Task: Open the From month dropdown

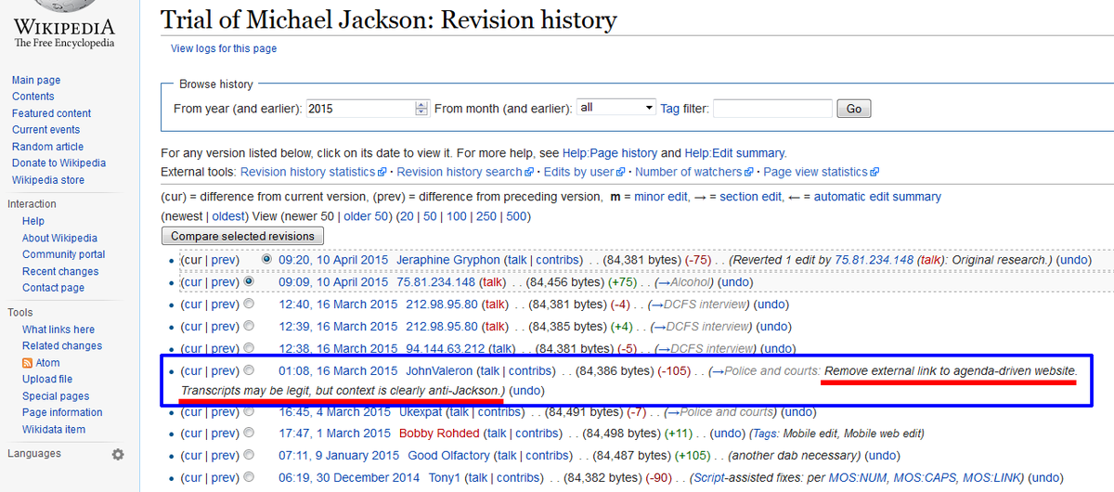Action: pyautogui.click(x=616, y=108)
